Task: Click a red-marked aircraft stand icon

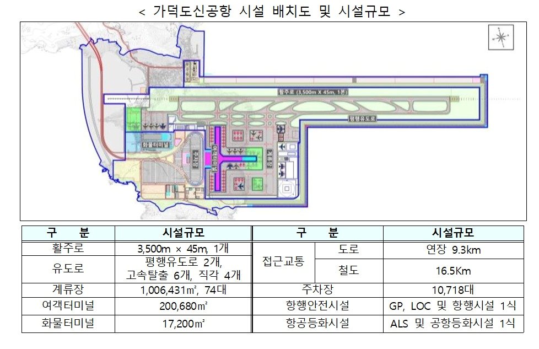Action: point(238,136)
